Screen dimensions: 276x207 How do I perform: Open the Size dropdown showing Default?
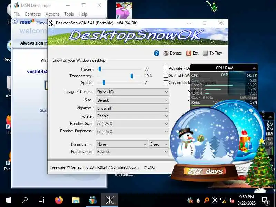[132, 100]
